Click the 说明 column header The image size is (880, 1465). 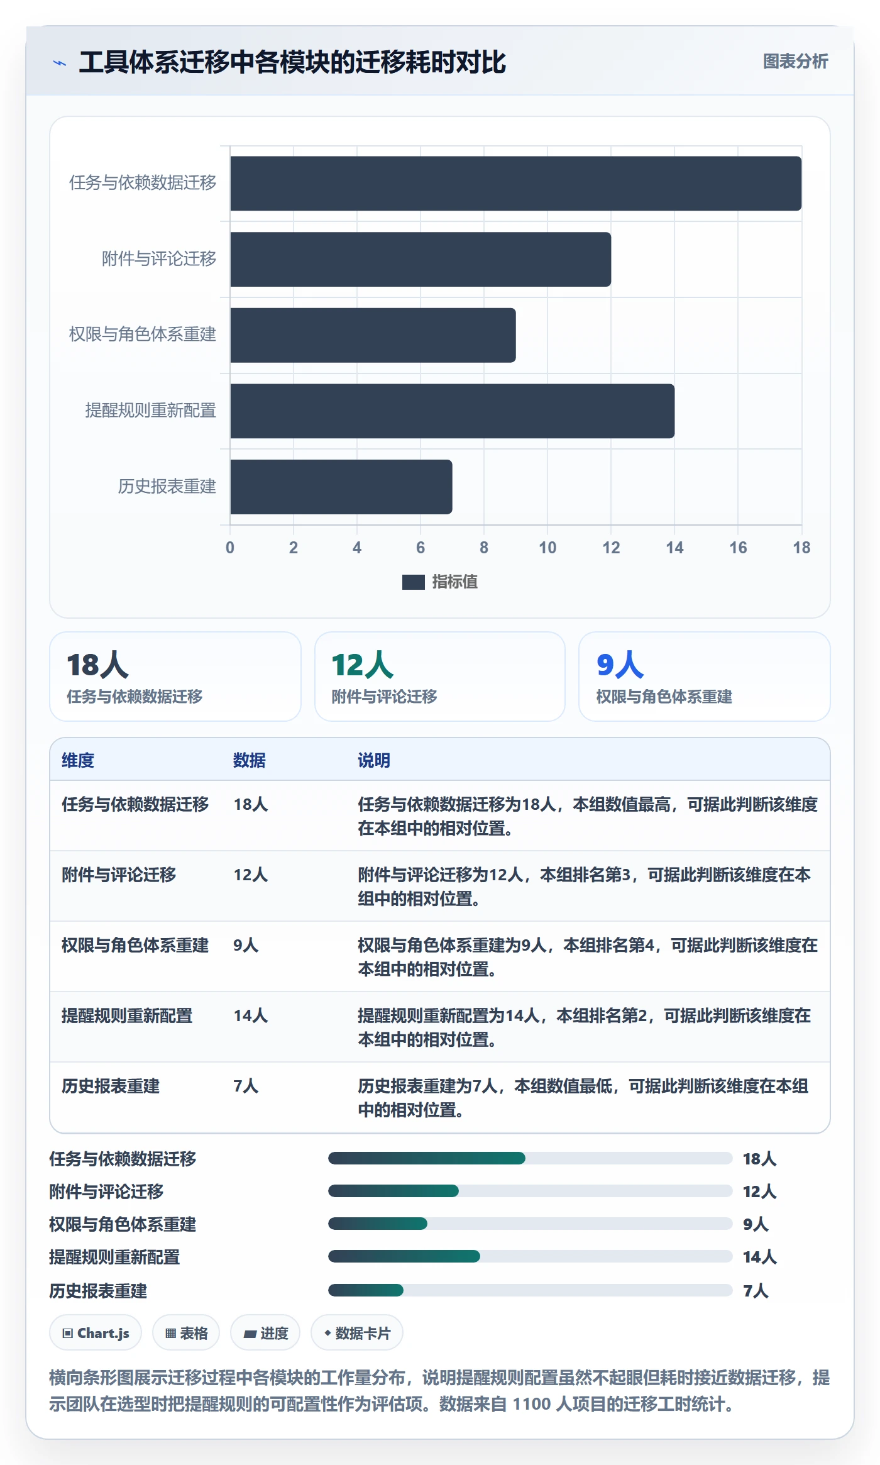[374, 760]
